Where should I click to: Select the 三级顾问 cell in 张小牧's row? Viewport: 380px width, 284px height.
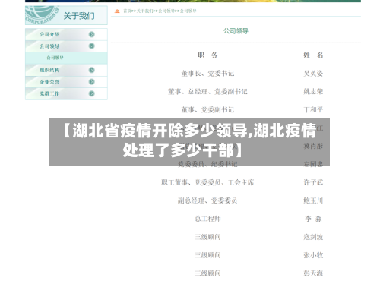[207, 255]
